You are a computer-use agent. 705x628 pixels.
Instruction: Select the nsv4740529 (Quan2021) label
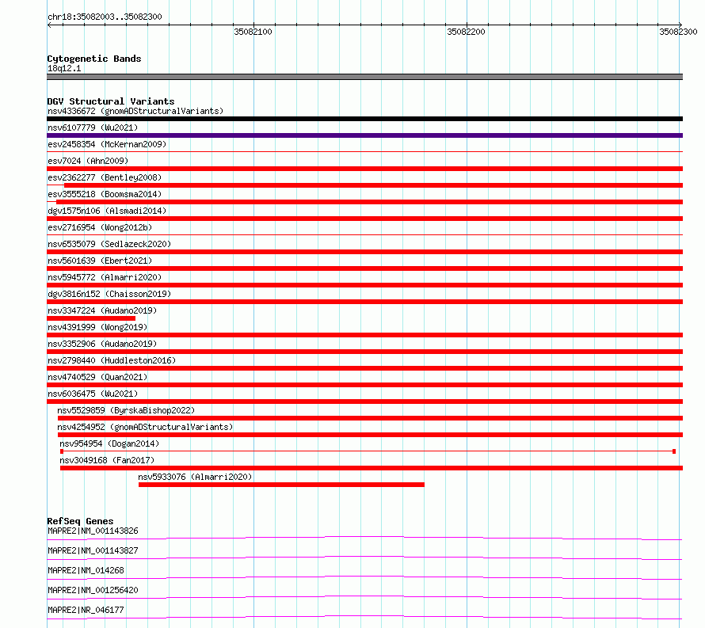[97, 377]
